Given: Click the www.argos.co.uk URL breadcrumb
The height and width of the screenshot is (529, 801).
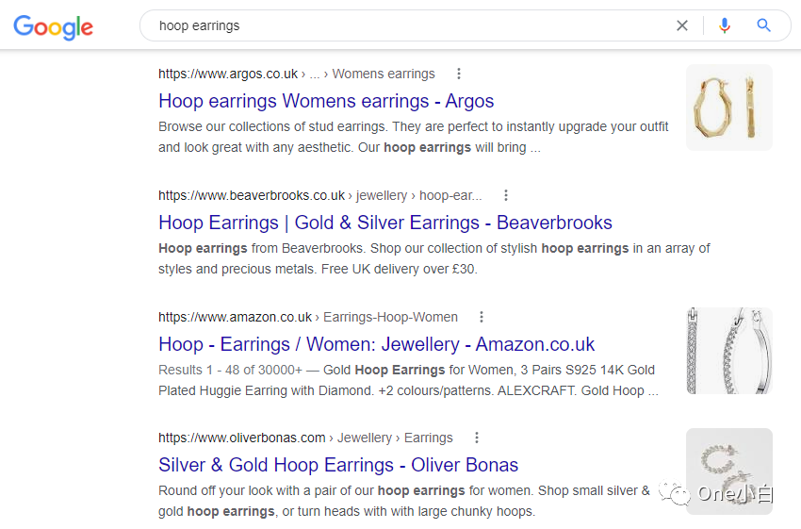Looking at the screenshot, I should coord(228,74).
